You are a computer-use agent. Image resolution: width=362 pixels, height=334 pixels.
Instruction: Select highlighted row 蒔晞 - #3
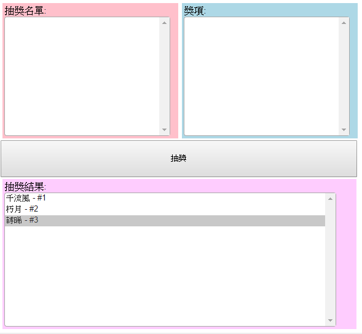(165, 221)
